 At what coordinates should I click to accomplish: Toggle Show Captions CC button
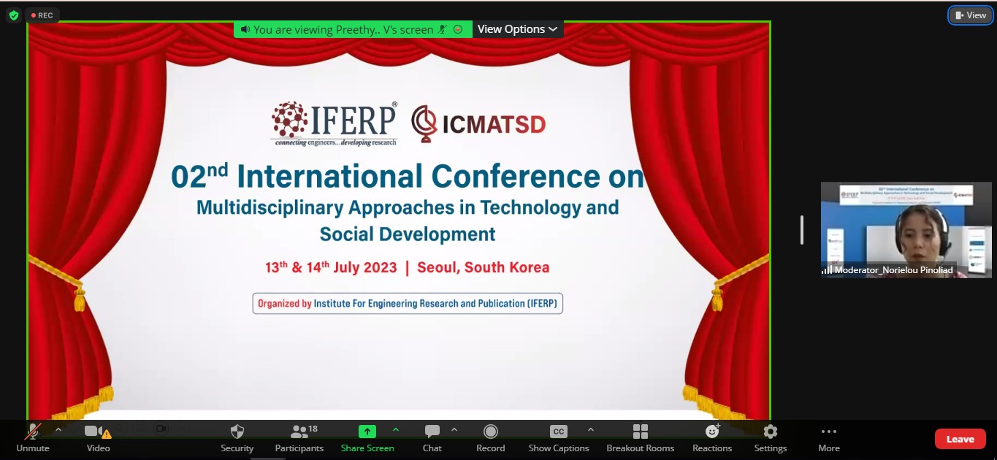(559, 438)
